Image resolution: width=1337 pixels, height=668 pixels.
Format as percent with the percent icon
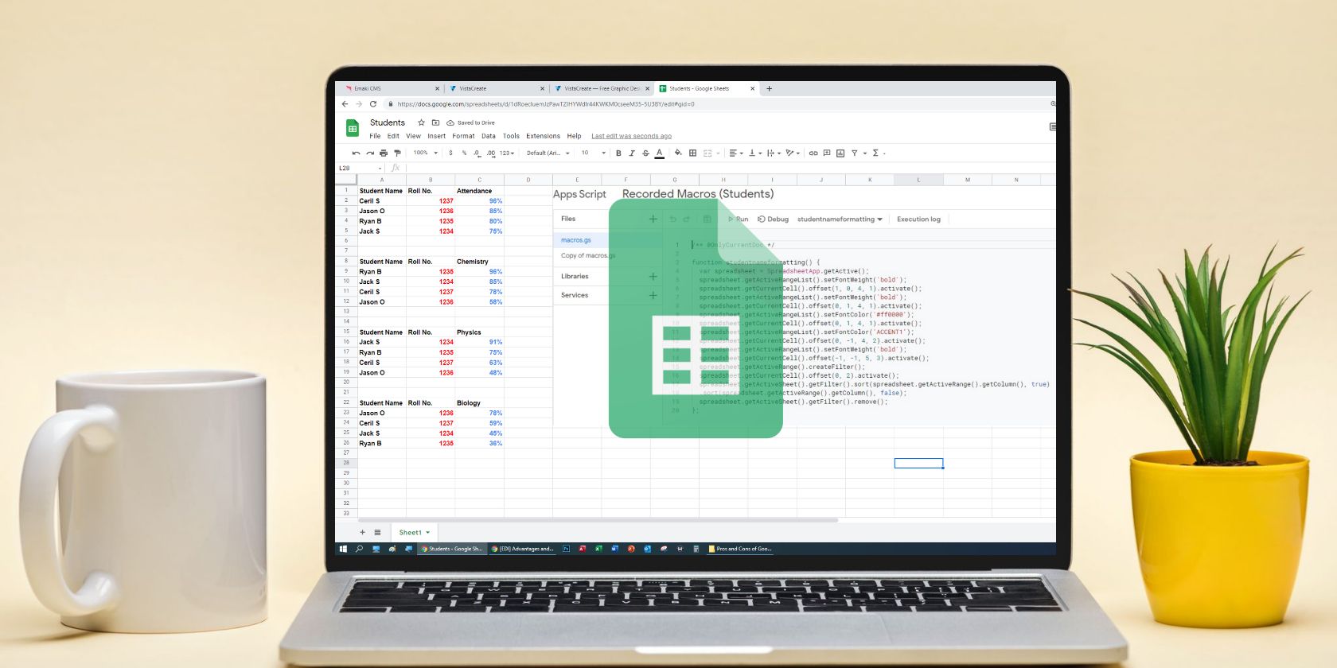pyautogui.click(x=464, y=153)
